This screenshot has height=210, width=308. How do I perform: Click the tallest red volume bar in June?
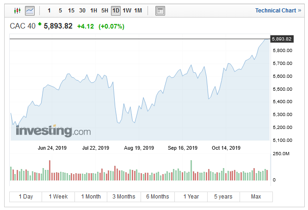pyautogui.click(x=49, y=170)
